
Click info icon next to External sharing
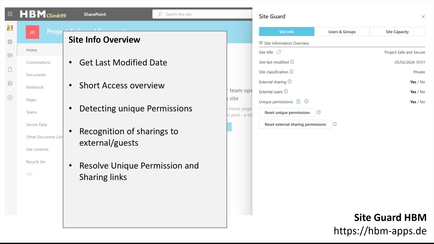point(289,82)
